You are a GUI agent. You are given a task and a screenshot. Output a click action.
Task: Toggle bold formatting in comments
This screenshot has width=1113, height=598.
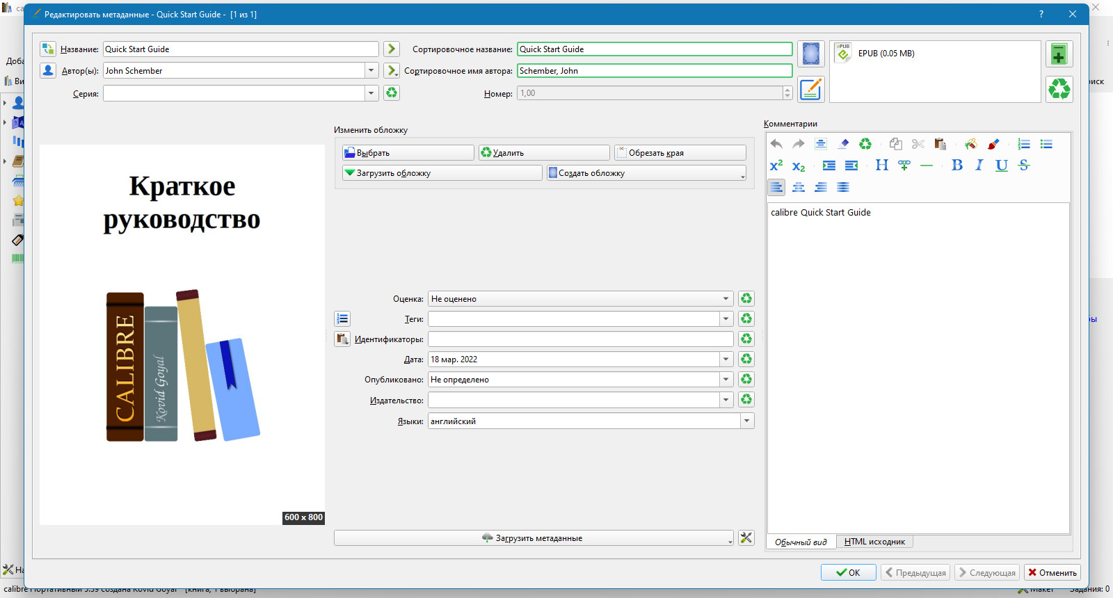(x=957, y=165)
